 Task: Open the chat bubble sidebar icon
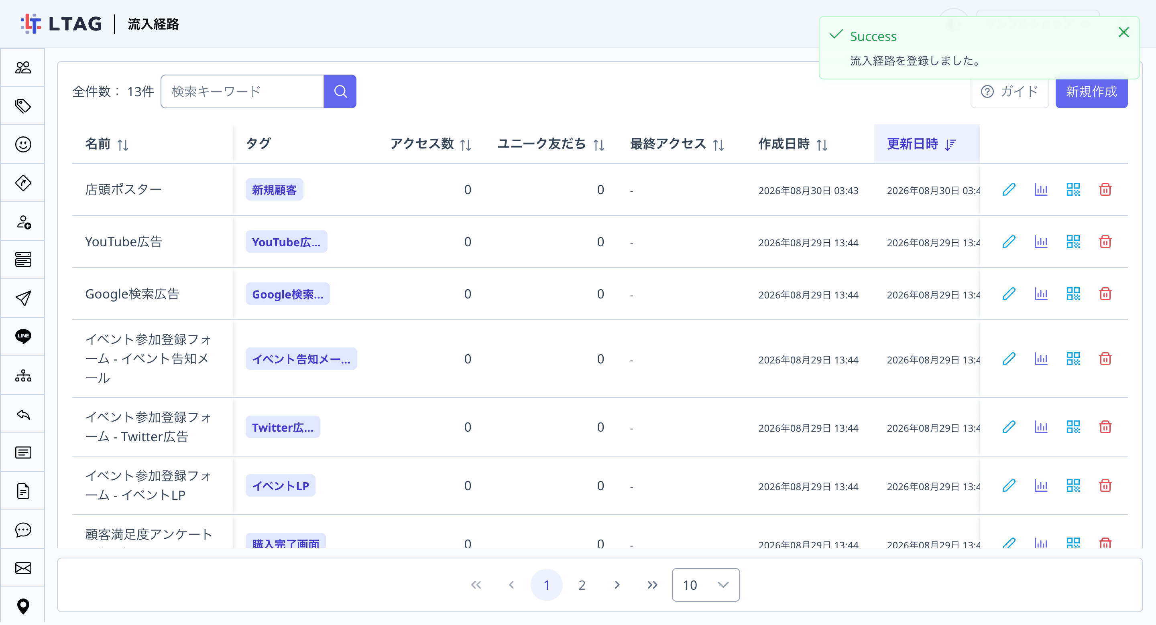tap(23, 530)
